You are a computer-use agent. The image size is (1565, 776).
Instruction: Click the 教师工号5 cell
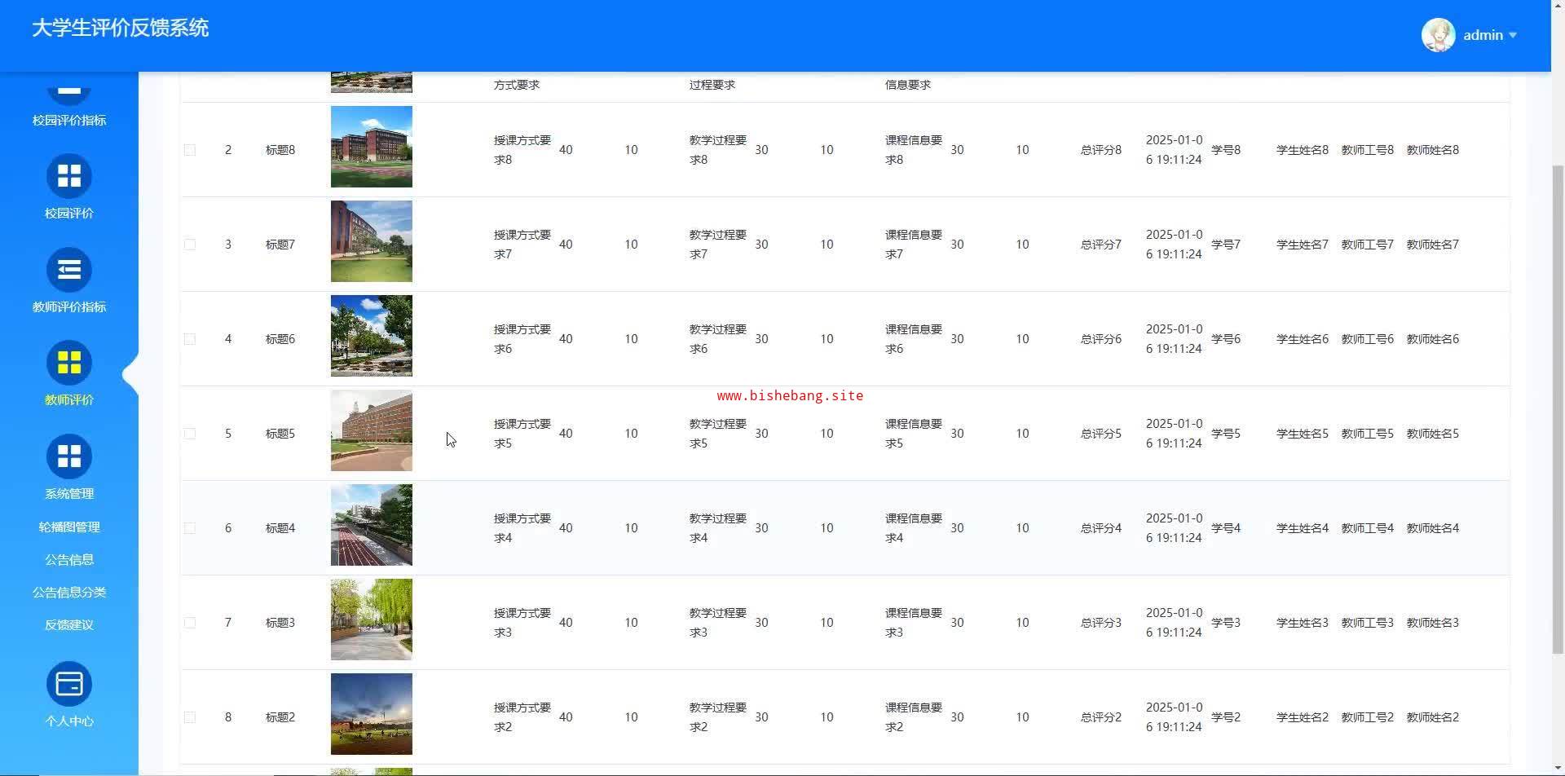[1368, 434]
